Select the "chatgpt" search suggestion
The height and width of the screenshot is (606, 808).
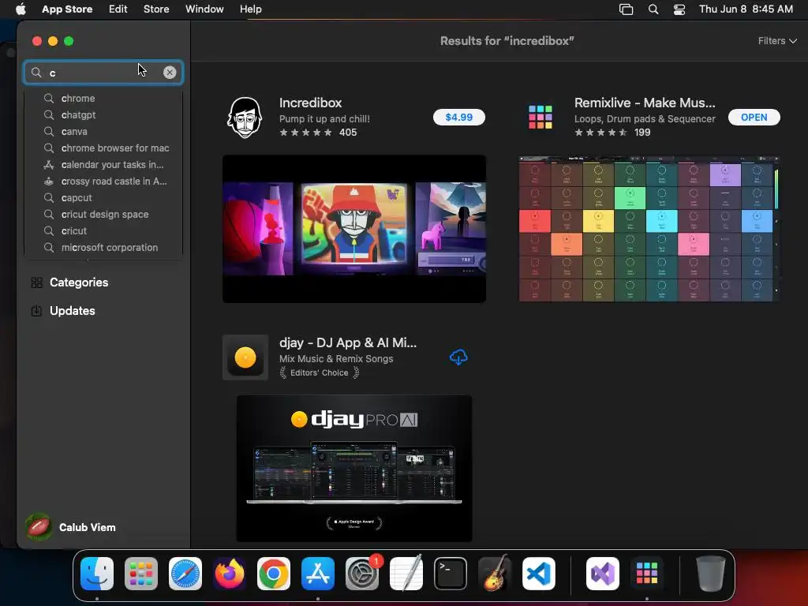pyautogui.click(x=103, y=115)
